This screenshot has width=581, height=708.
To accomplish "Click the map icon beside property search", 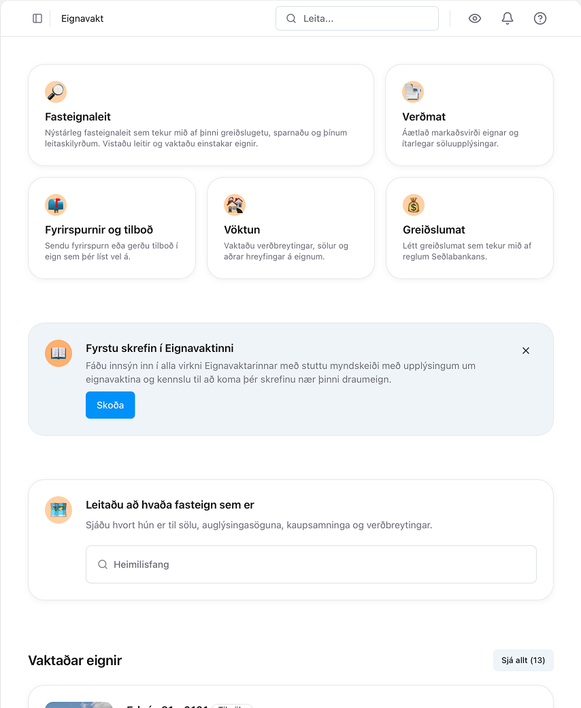I will point(59,510).
